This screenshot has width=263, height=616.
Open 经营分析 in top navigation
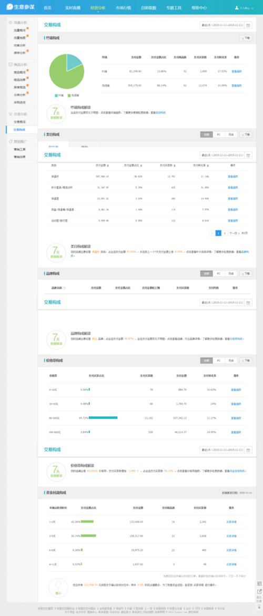(98, 7)
